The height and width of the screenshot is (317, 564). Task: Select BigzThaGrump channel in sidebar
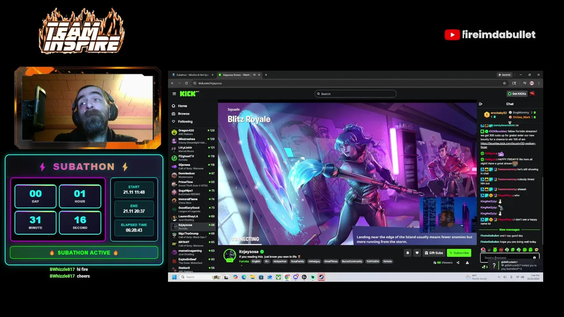(x=193, y=235)
